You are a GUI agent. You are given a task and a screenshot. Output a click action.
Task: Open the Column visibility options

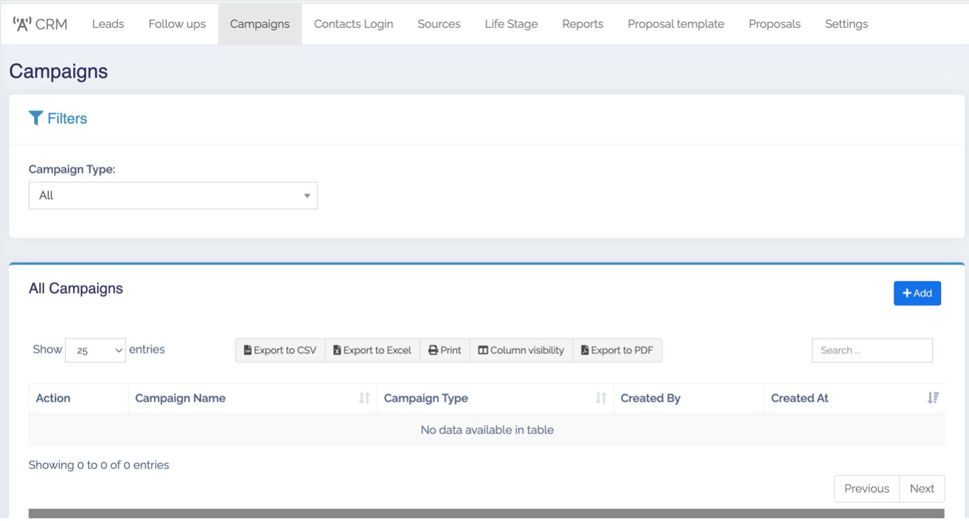point(521,350)
